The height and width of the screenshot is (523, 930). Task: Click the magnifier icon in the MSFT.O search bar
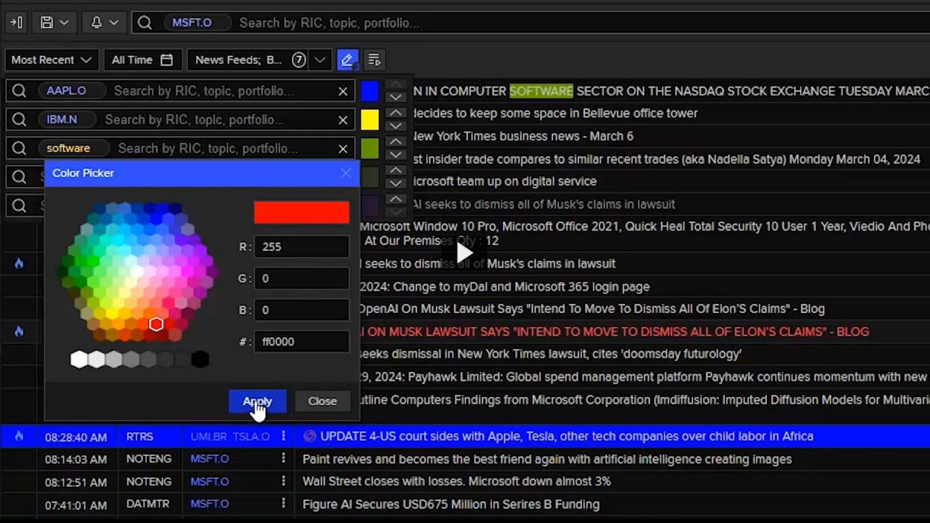[145, 22]
